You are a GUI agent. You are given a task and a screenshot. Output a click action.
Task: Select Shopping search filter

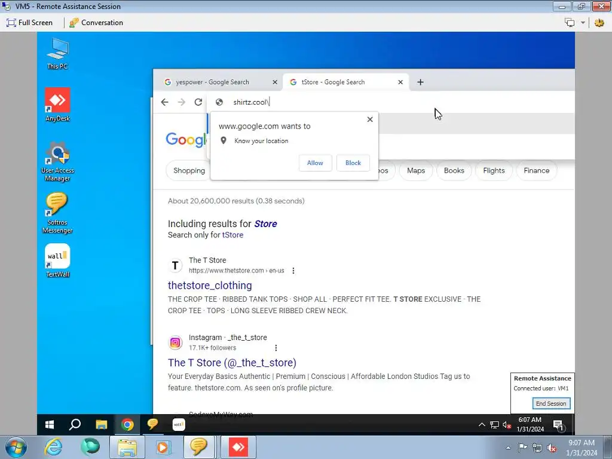(x=189, y=170)
